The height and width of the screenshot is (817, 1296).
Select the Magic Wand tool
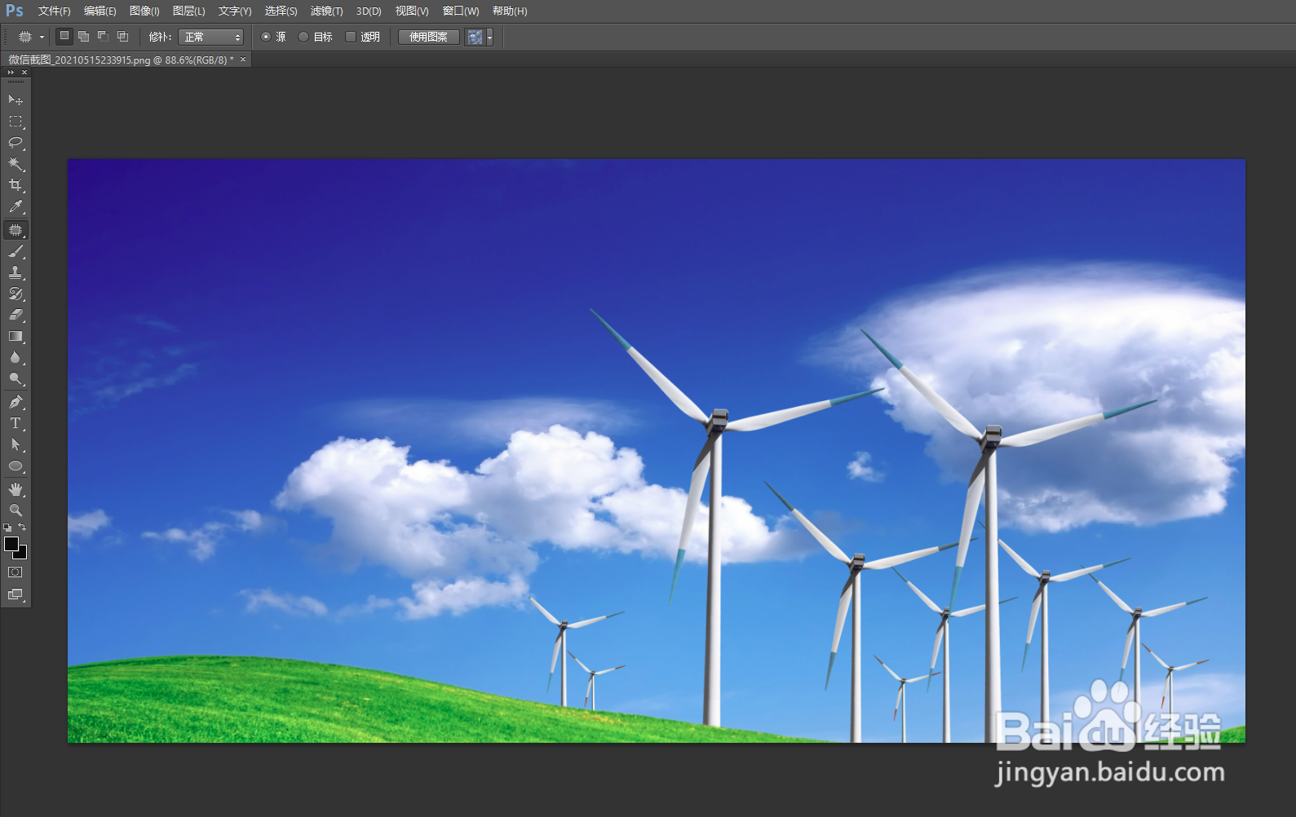15,164
